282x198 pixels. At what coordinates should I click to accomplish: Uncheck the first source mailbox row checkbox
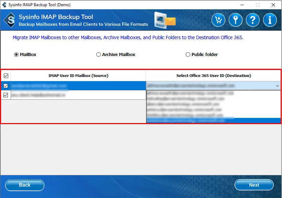pyautogui.click(x=6, y=86)
